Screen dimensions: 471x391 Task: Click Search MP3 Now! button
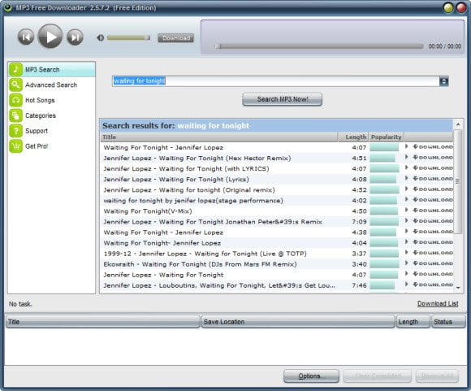pyautogui.click(x=282, y=99)
